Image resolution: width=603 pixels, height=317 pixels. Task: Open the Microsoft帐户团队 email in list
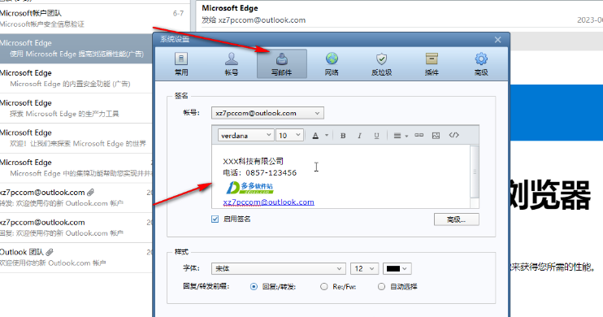94,19
